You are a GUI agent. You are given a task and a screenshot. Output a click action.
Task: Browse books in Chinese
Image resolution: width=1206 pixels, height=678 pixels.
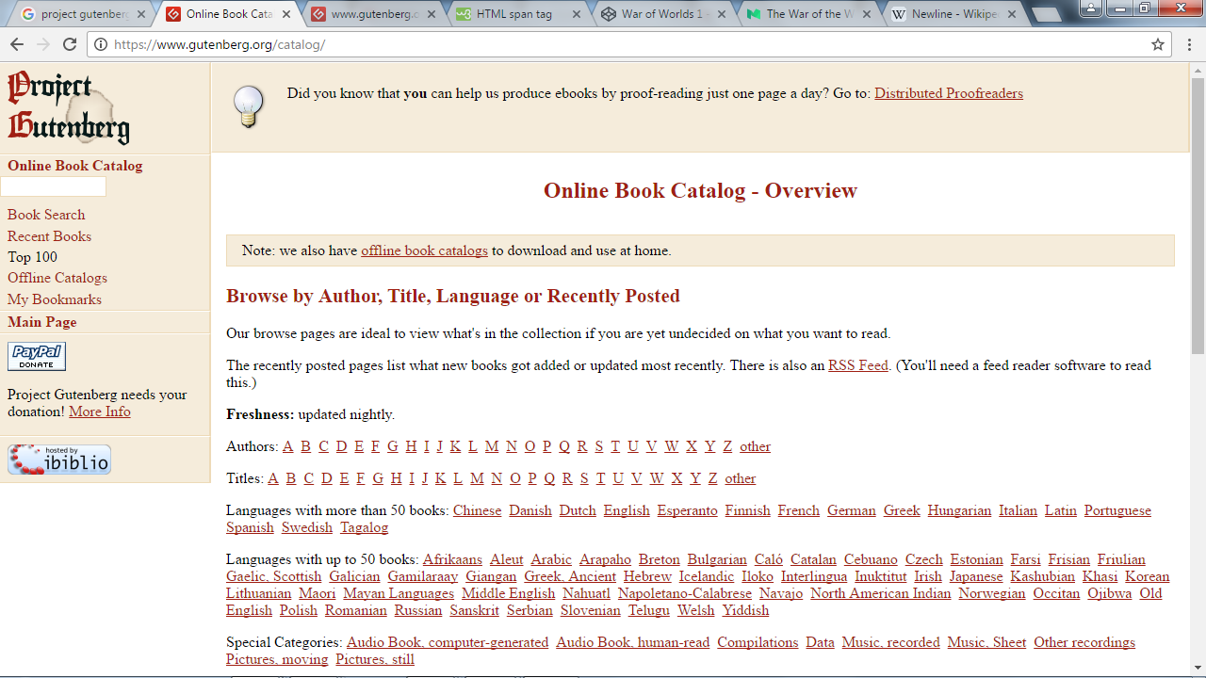tap(477, 510)
